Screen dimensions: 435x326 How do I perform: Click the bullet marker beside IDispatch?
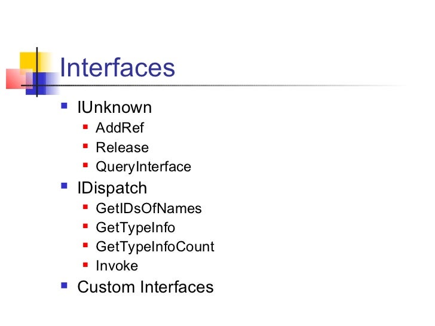point(65,187)
